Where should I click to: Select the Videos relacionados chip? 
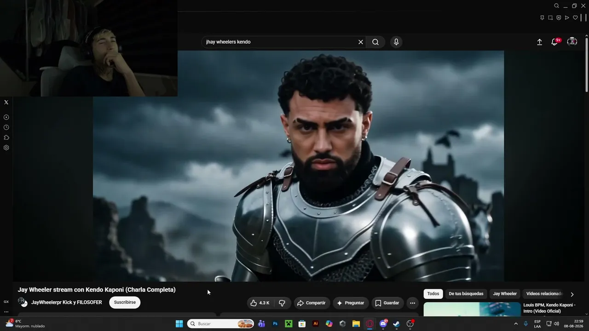[x=544, y=294]
